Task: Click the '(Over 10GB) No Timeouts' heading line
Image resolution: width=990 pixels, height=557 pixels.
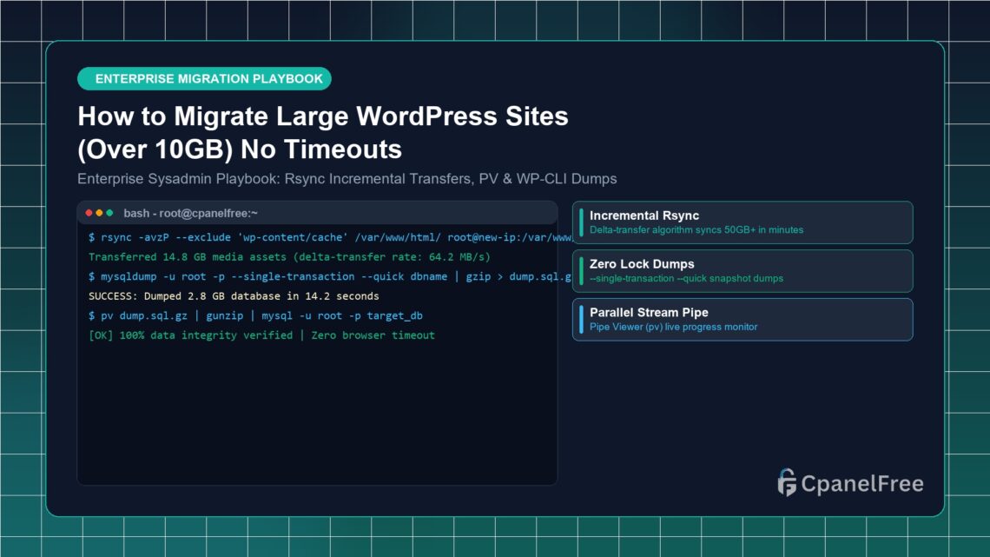Action: pyautogui.click(x=240, y=149)
